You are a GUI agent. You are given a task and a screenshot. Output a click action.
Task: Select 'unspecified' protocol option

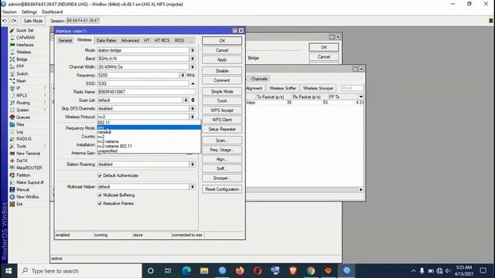click(148, 151)
